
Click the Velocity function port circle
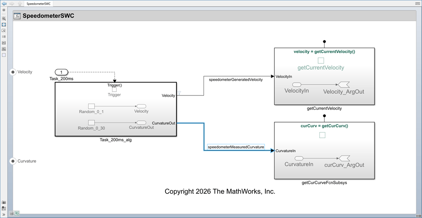pos(13,72)
